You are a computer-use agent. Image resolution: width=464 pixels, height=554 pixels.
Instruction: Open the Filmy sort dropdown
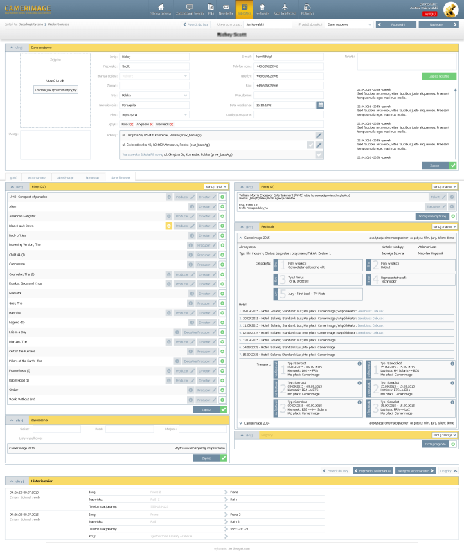[216, 187]
